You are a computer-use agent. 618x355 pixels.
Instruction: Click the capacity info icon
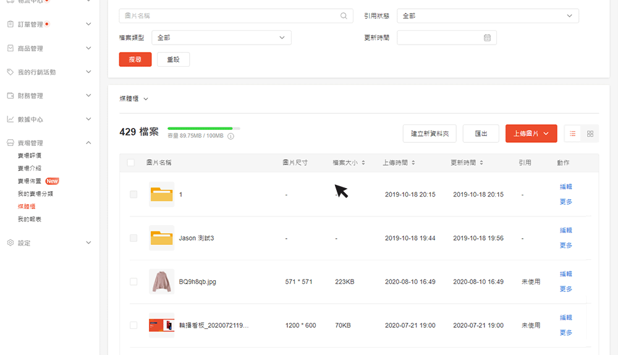(x=231, y=136)
